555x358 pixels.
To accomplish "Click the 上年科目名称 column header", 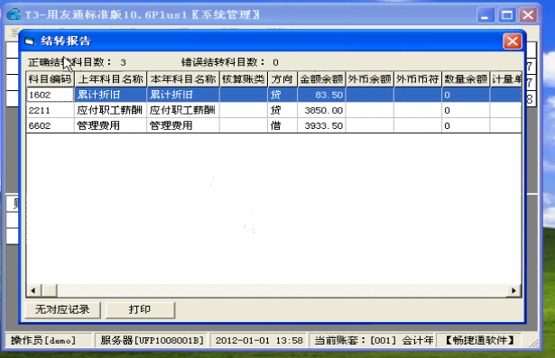I will pyautogui.click(x=110, y=79).
